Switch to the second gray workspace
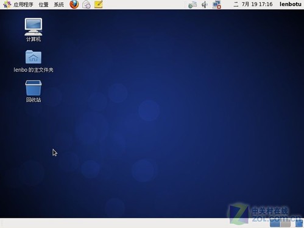Image resolution: width=304 pixels, height=228 pixels. (286, 223)
